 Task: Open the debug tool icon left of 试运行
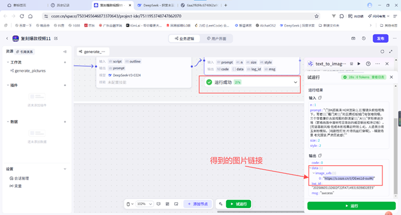[221, 204]
